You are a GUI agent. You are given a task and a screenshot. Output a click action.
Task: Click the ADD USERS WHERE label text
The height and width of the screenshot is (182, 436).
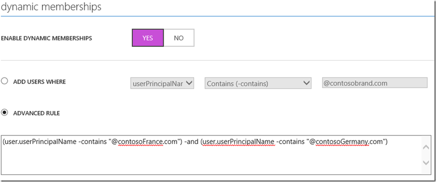tap(40, 82)
